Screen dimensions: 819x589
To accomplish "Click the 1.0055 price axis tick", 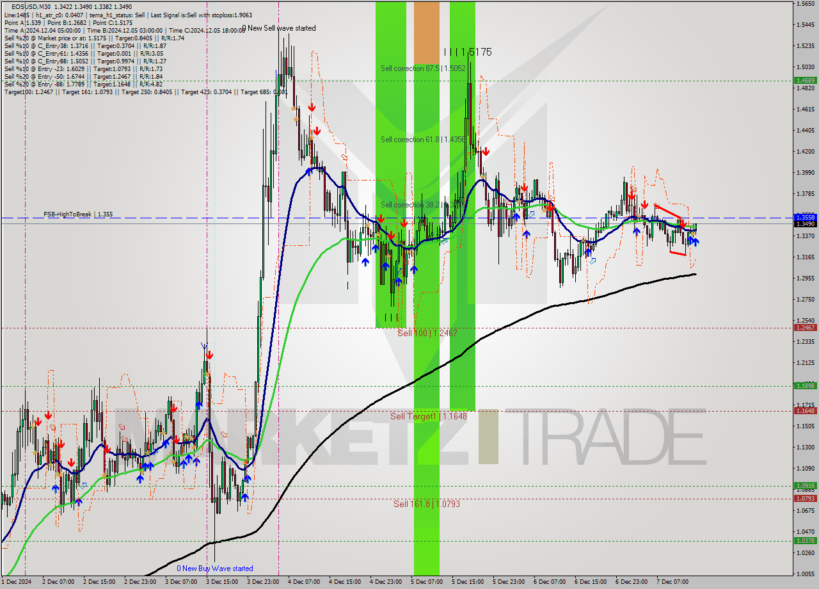I will pos(805,574).
